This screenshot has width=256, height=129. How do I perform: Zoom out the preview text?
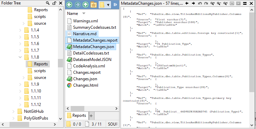pyautogui.click(x=219, y=3)
